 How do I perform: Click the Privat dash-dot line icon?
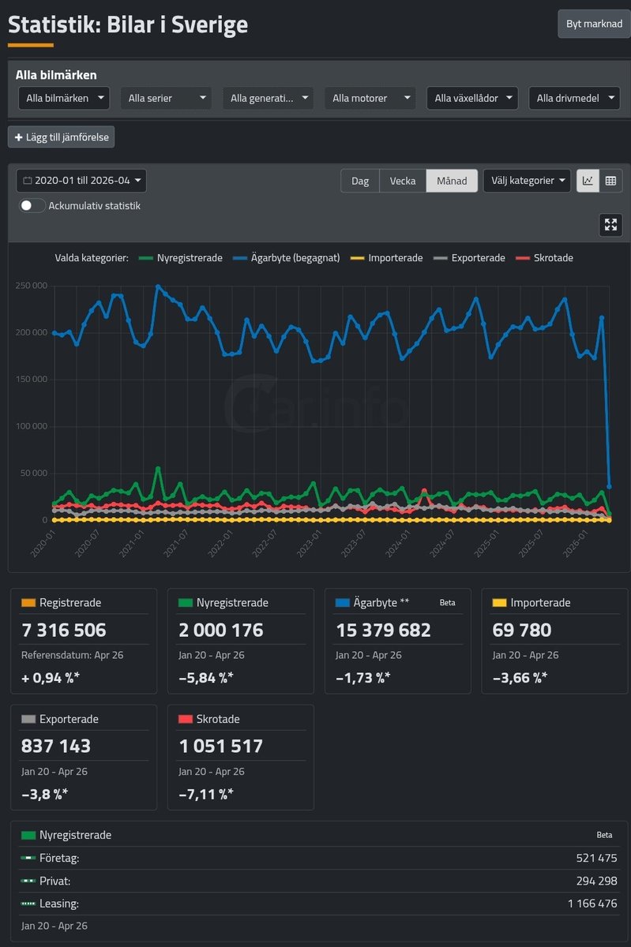(28, 881)
